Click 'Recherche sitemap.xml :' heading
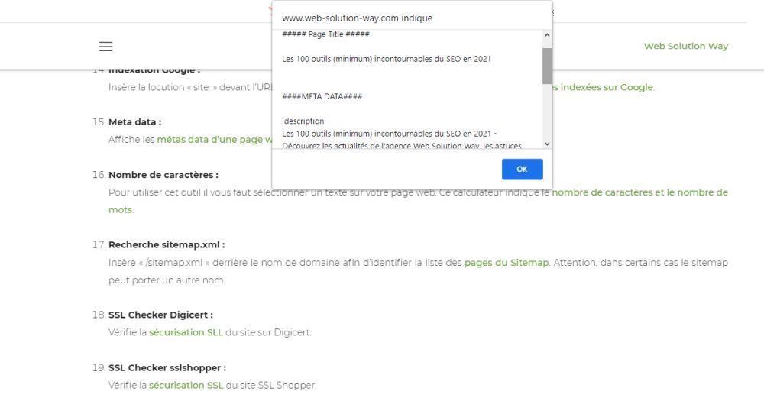This screenshot has height=401, width=764. pyautogui.click(x=167, y=244)
